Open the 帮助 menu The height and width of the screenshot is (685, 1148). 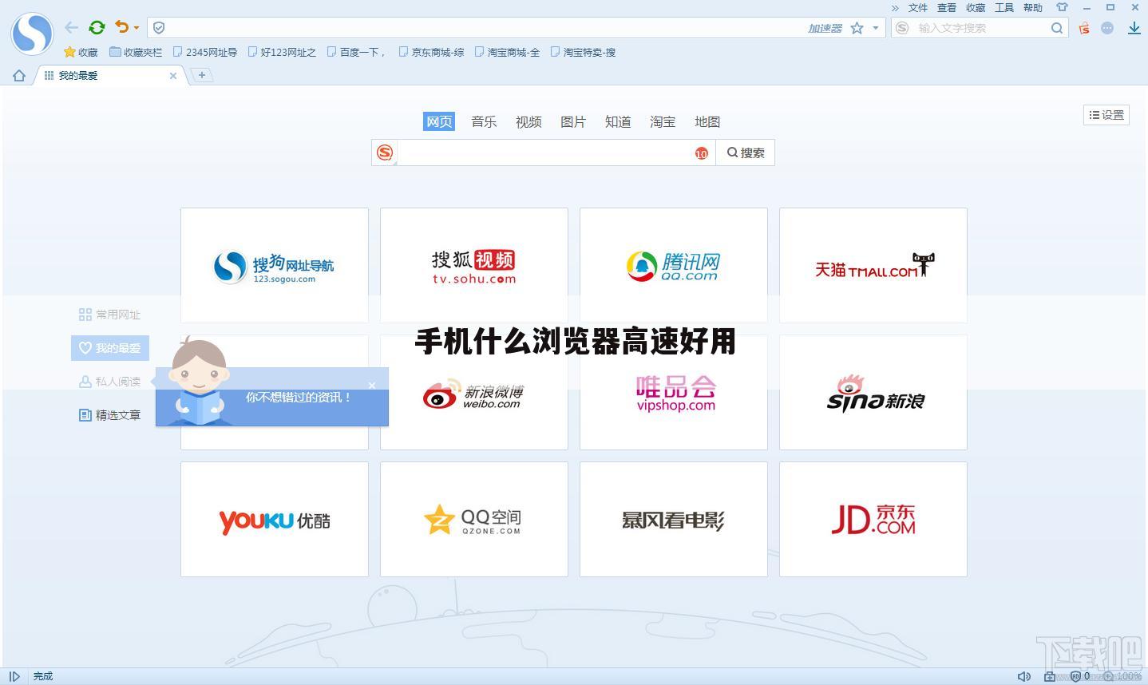pos(1032,8)
